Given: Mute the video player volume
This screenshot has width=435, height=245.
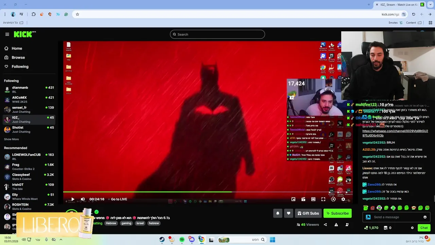Looking at the screenshot, I should [83, 199].
